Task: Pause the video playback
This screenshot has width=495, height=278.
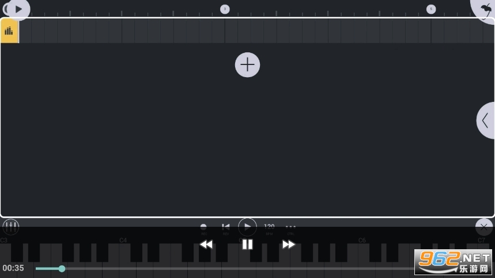Action: pos(248,244)
